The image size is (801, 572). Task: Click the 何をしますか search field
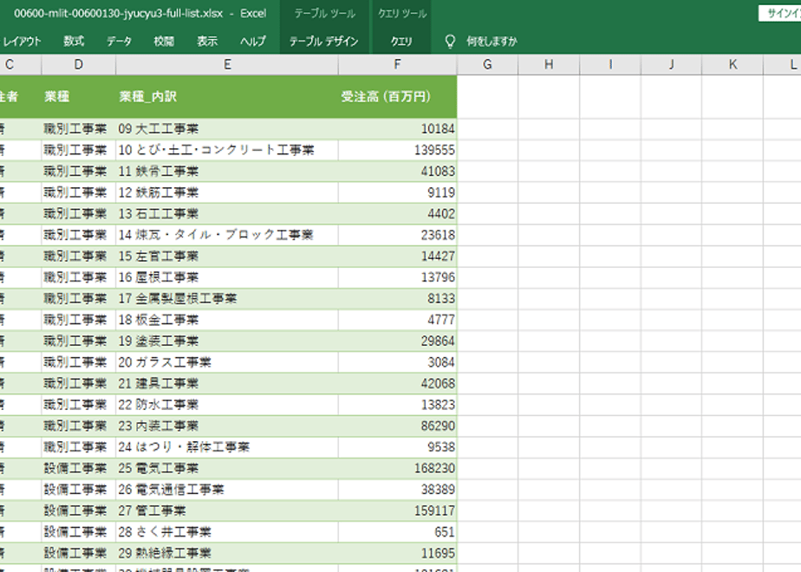pos(492,42)
